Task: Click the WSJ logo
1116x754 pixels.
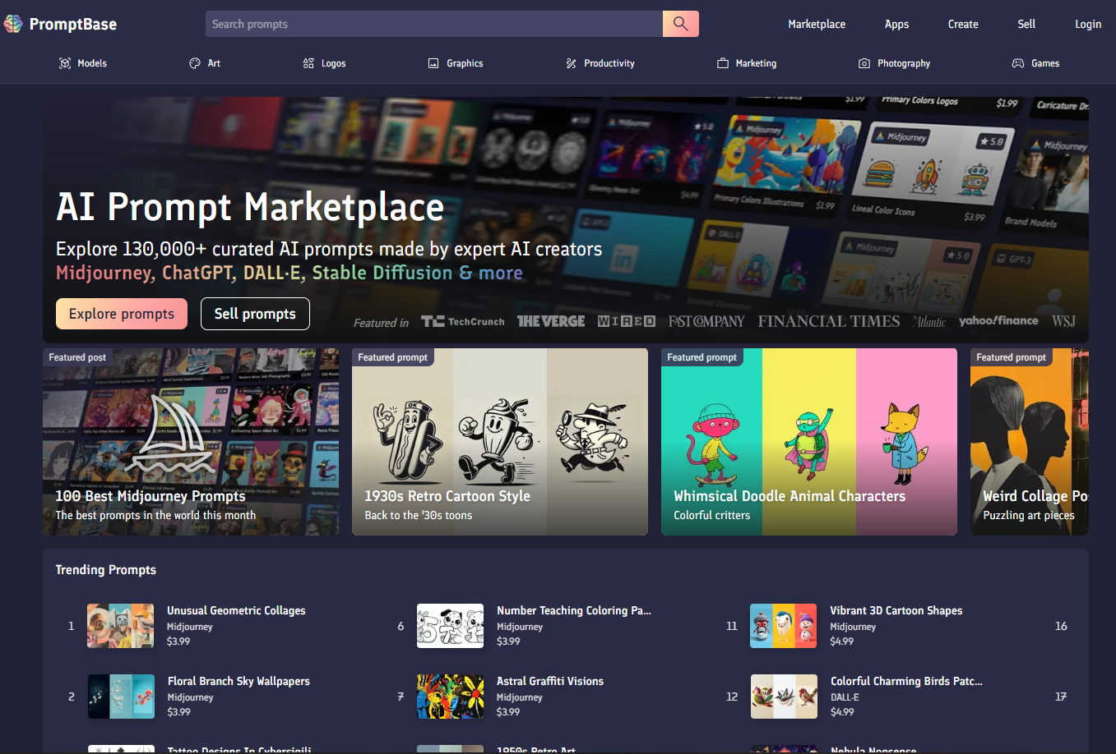Action: [1063, 321]
